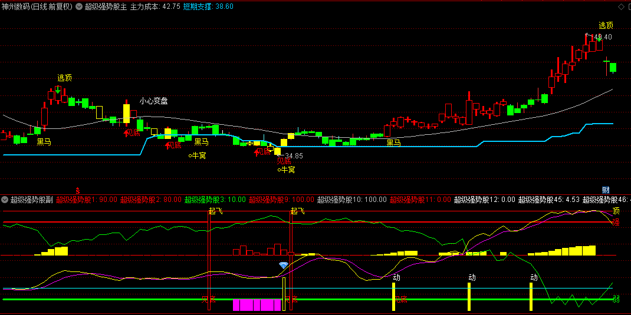
Task: Click the 小心变盘 warning label
Action: pos(154,101)
